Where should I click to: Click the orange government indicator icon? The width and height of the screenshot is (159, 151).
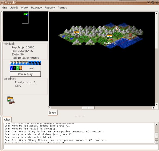point(21,68)
